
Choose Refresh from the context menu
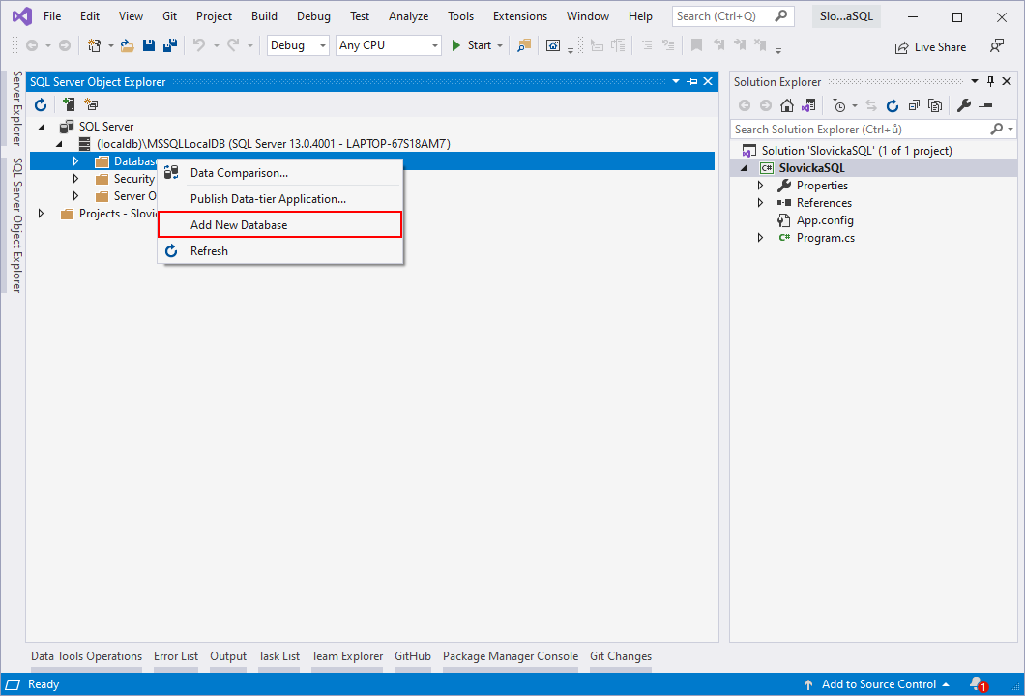click(279, 251)
